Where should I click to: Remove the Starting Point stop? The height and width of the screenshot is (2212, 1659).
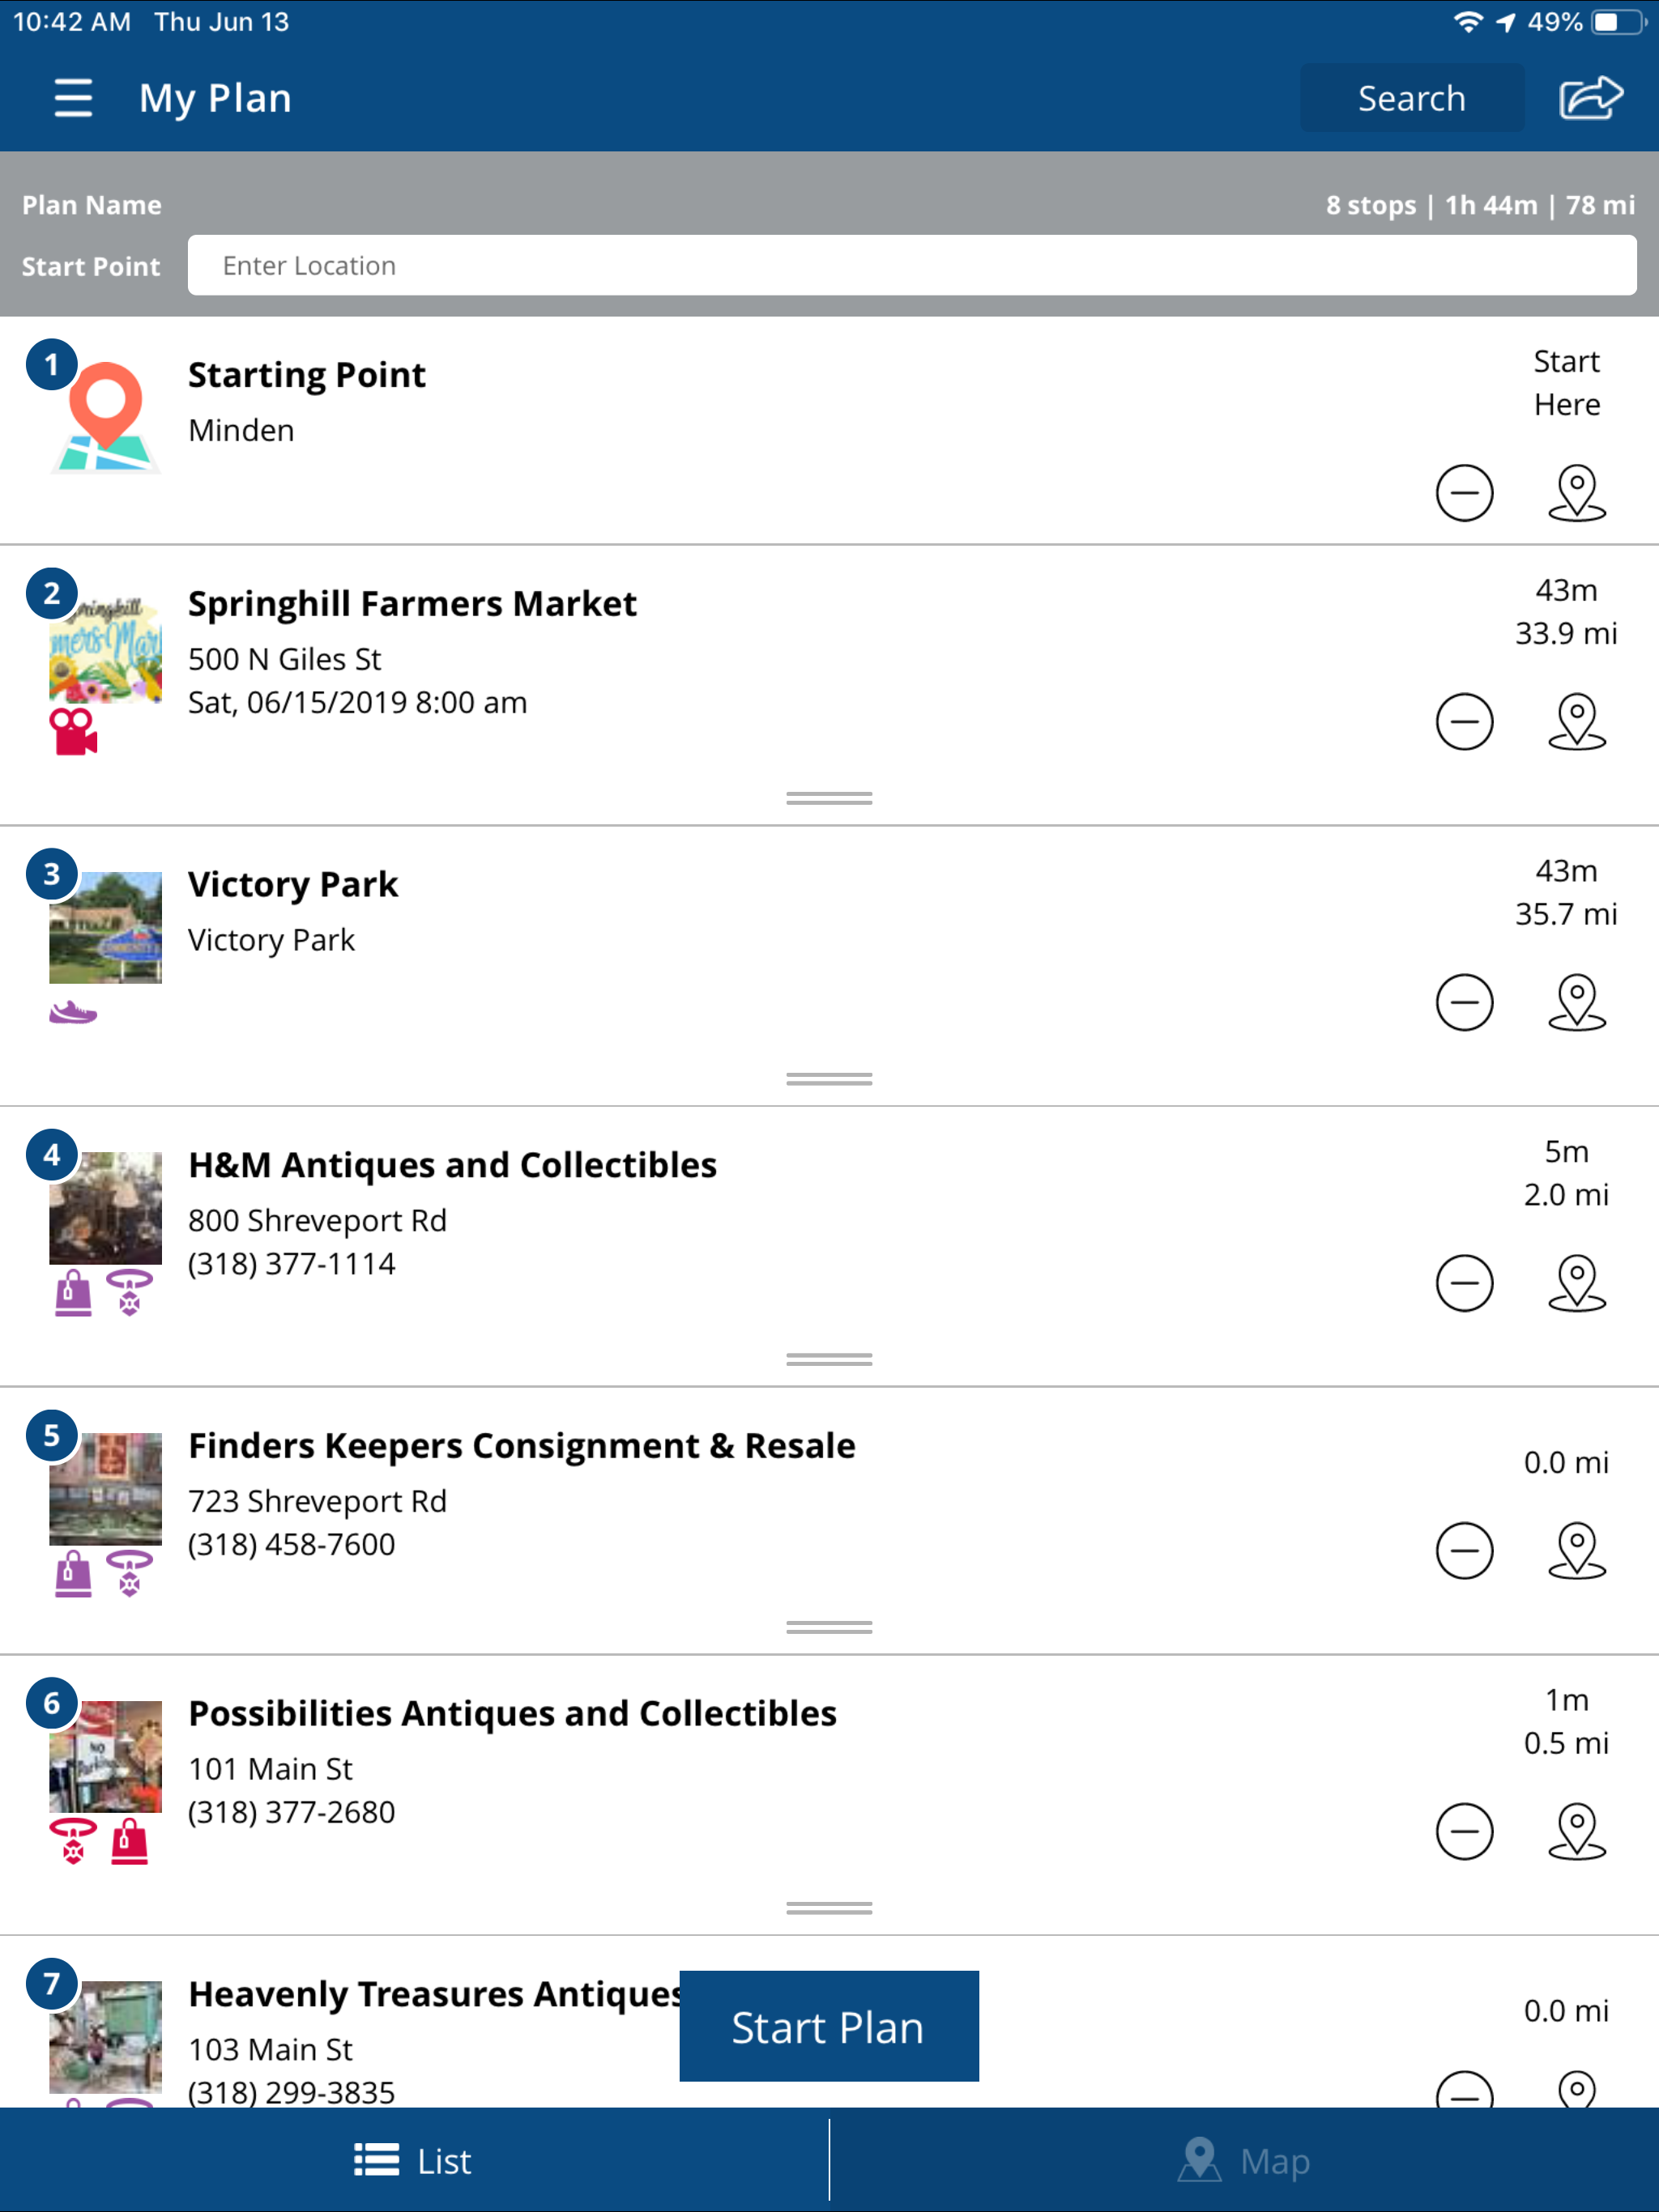pos(1464,493)
